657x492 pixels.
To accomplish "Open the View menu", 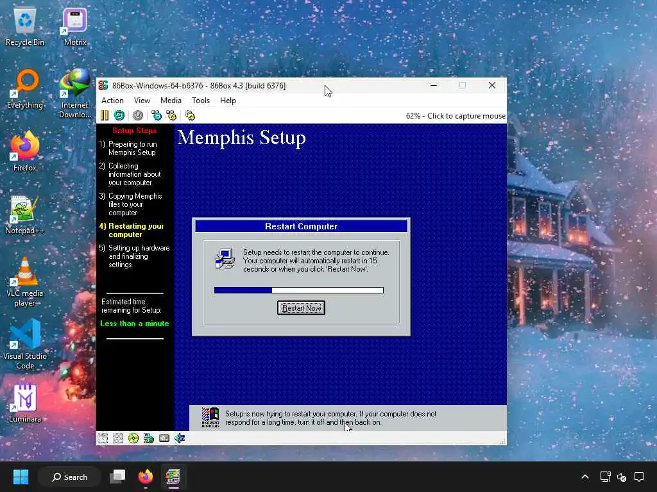I will tap(142, 101).
